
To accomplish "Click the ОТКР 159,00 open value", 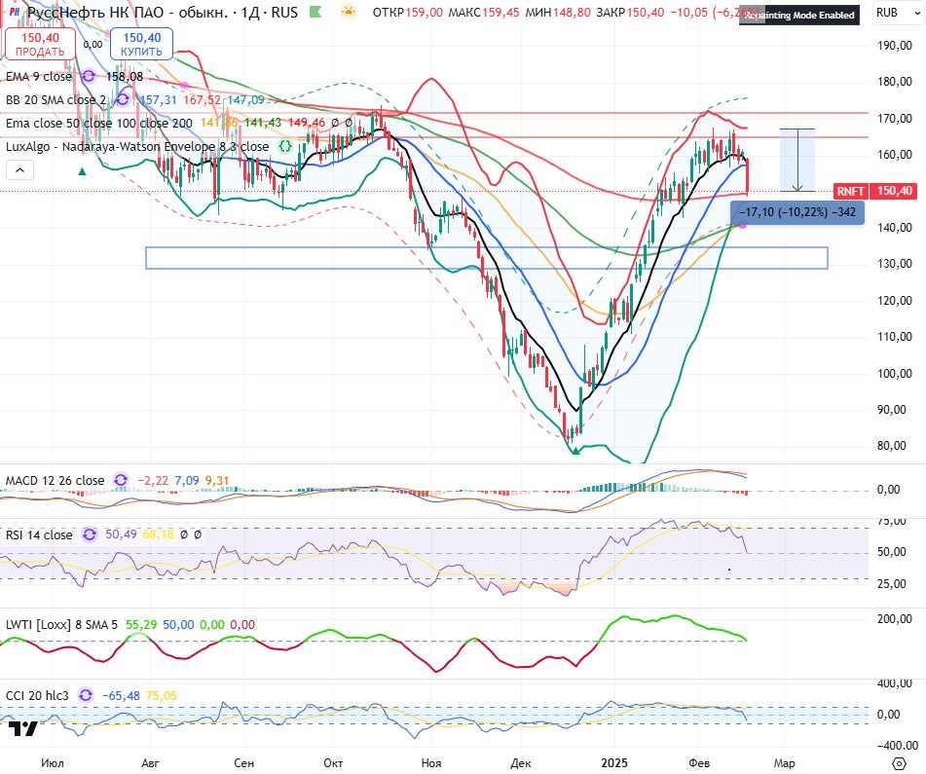I will pyautogui.click(x=407, y=13).
